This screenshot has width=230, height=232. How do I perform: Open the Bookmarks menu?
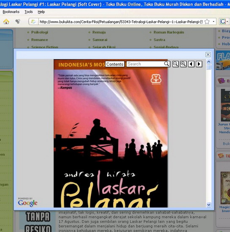pos(11,12)
